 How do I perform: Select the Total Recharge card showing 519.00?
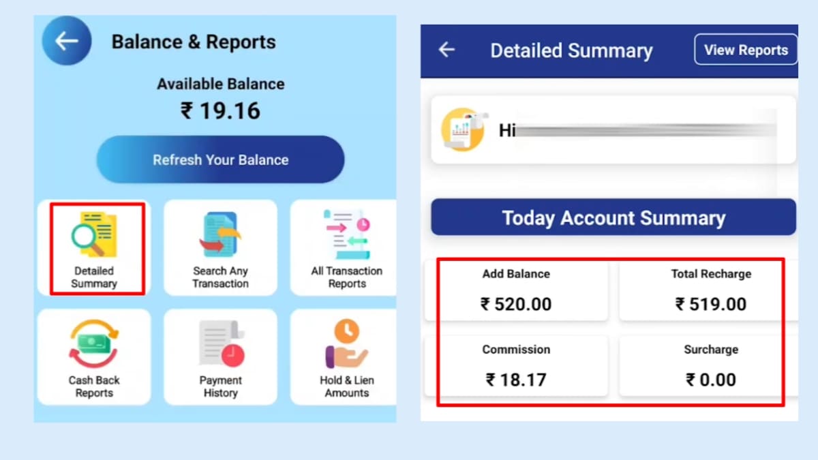click(x=711, y=289)
